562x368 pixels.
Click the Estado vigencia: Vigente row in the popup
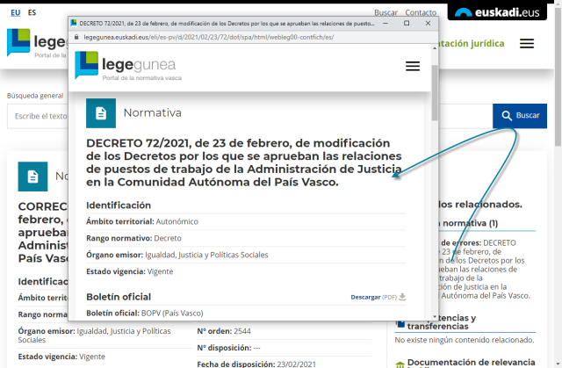click(x=246, y=271)
